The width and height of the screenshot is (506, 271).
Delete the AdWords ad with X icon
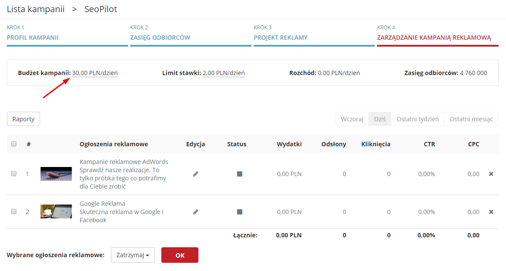(491, 174)
